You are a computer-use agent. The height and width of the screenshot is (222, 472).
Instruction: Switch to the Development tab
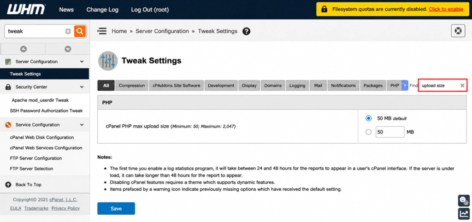tap(221, 85)
